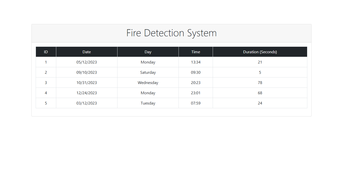Select the Tuesday day cell

[148, 103]
